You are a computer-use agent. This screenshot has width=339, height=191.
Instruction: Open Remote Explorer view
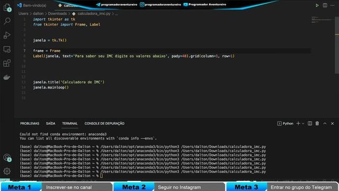(7, 49)
